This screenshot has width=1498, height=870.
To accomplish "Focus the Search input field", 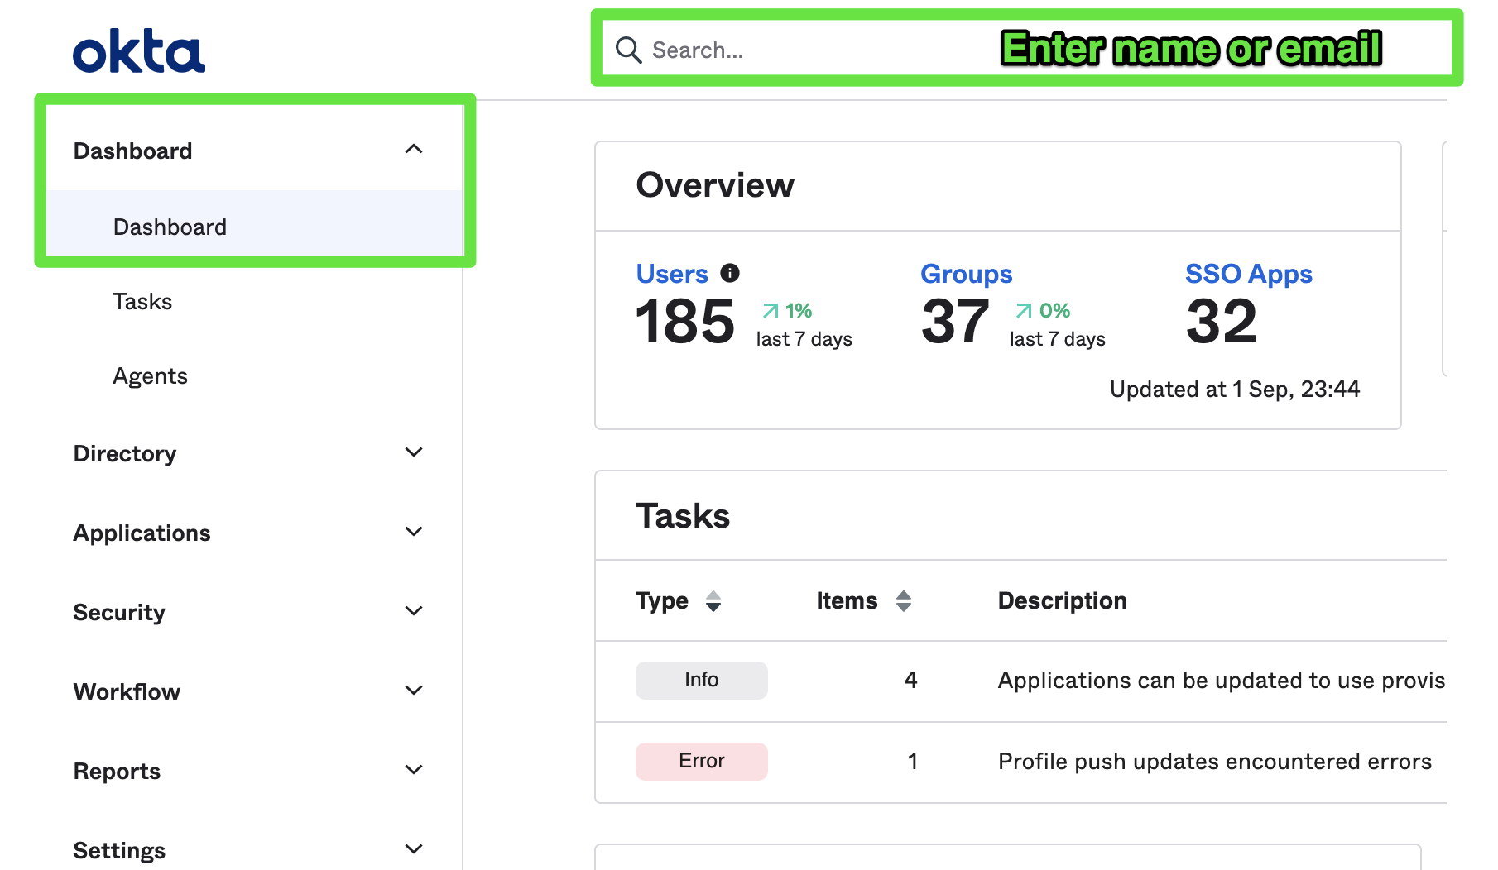I will click(1026, 50).
